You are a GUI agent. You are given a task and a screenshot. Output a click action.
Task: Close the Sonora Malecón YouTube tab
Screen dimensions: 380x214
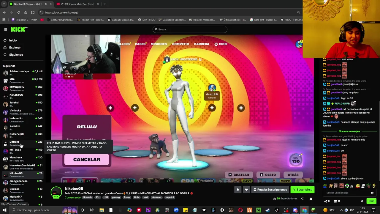(x=98, y=4)
